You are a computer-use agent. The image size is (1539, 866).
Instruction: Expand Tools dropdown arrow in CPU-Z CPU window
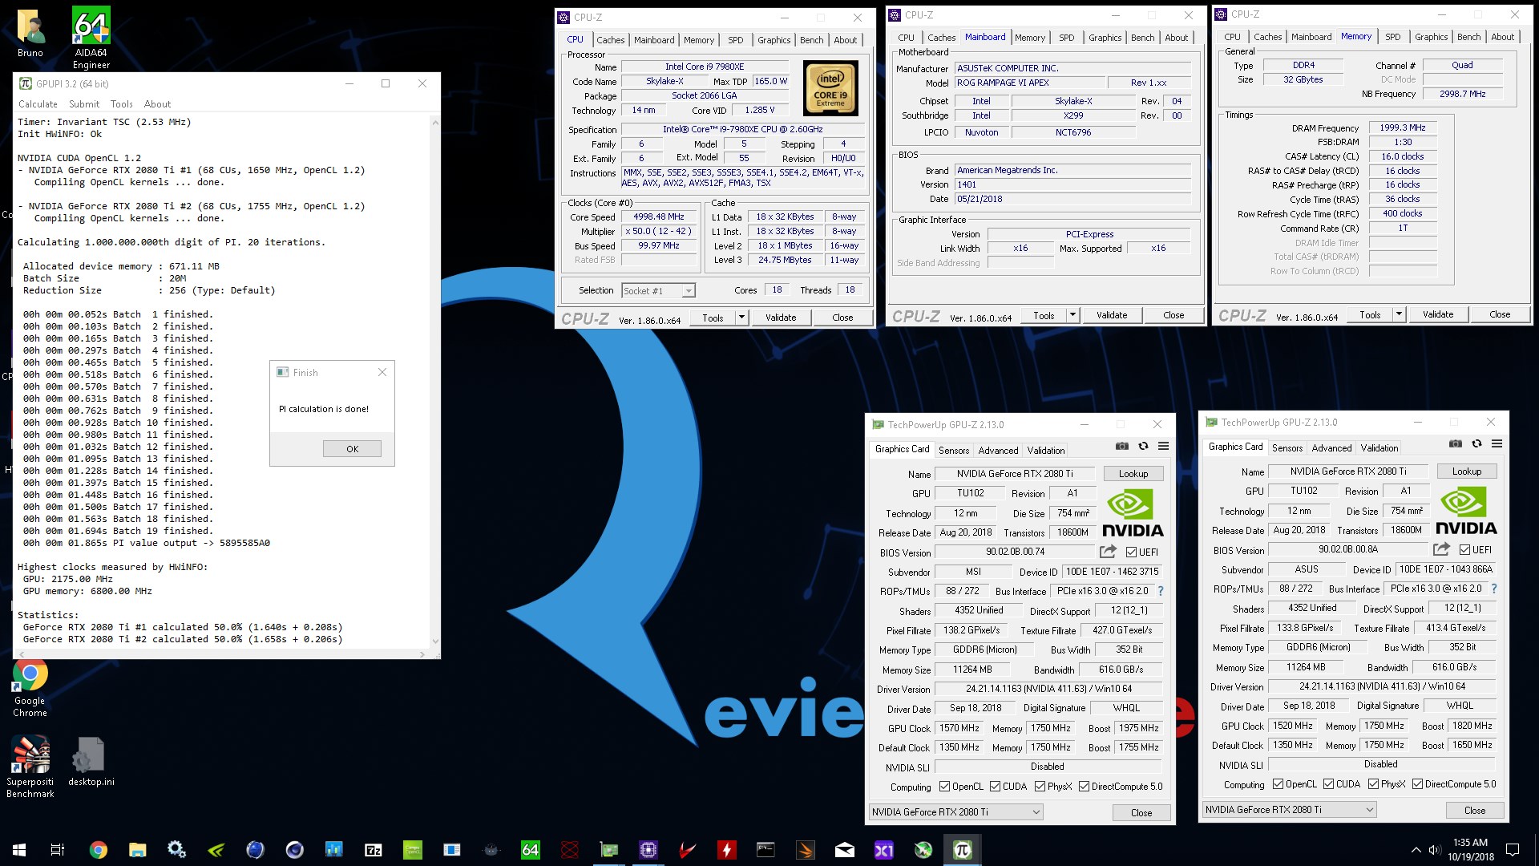(741, 318)
